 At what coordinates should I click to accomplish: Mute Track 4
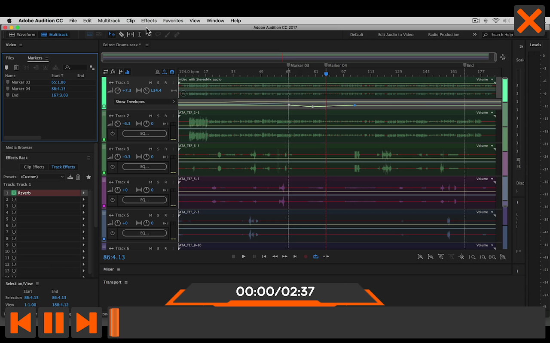click(x=150, y=182)
